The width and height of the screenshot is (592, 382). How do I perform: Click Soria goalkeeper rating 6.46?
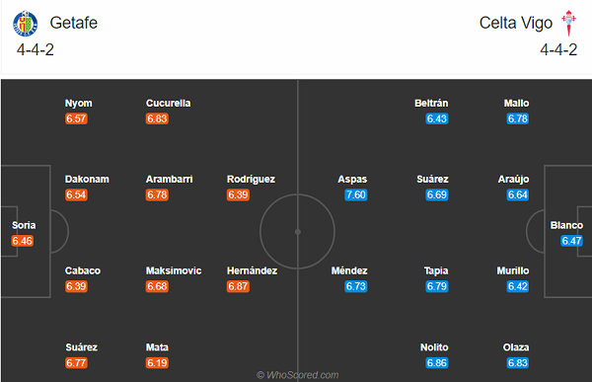pos(23,241)
